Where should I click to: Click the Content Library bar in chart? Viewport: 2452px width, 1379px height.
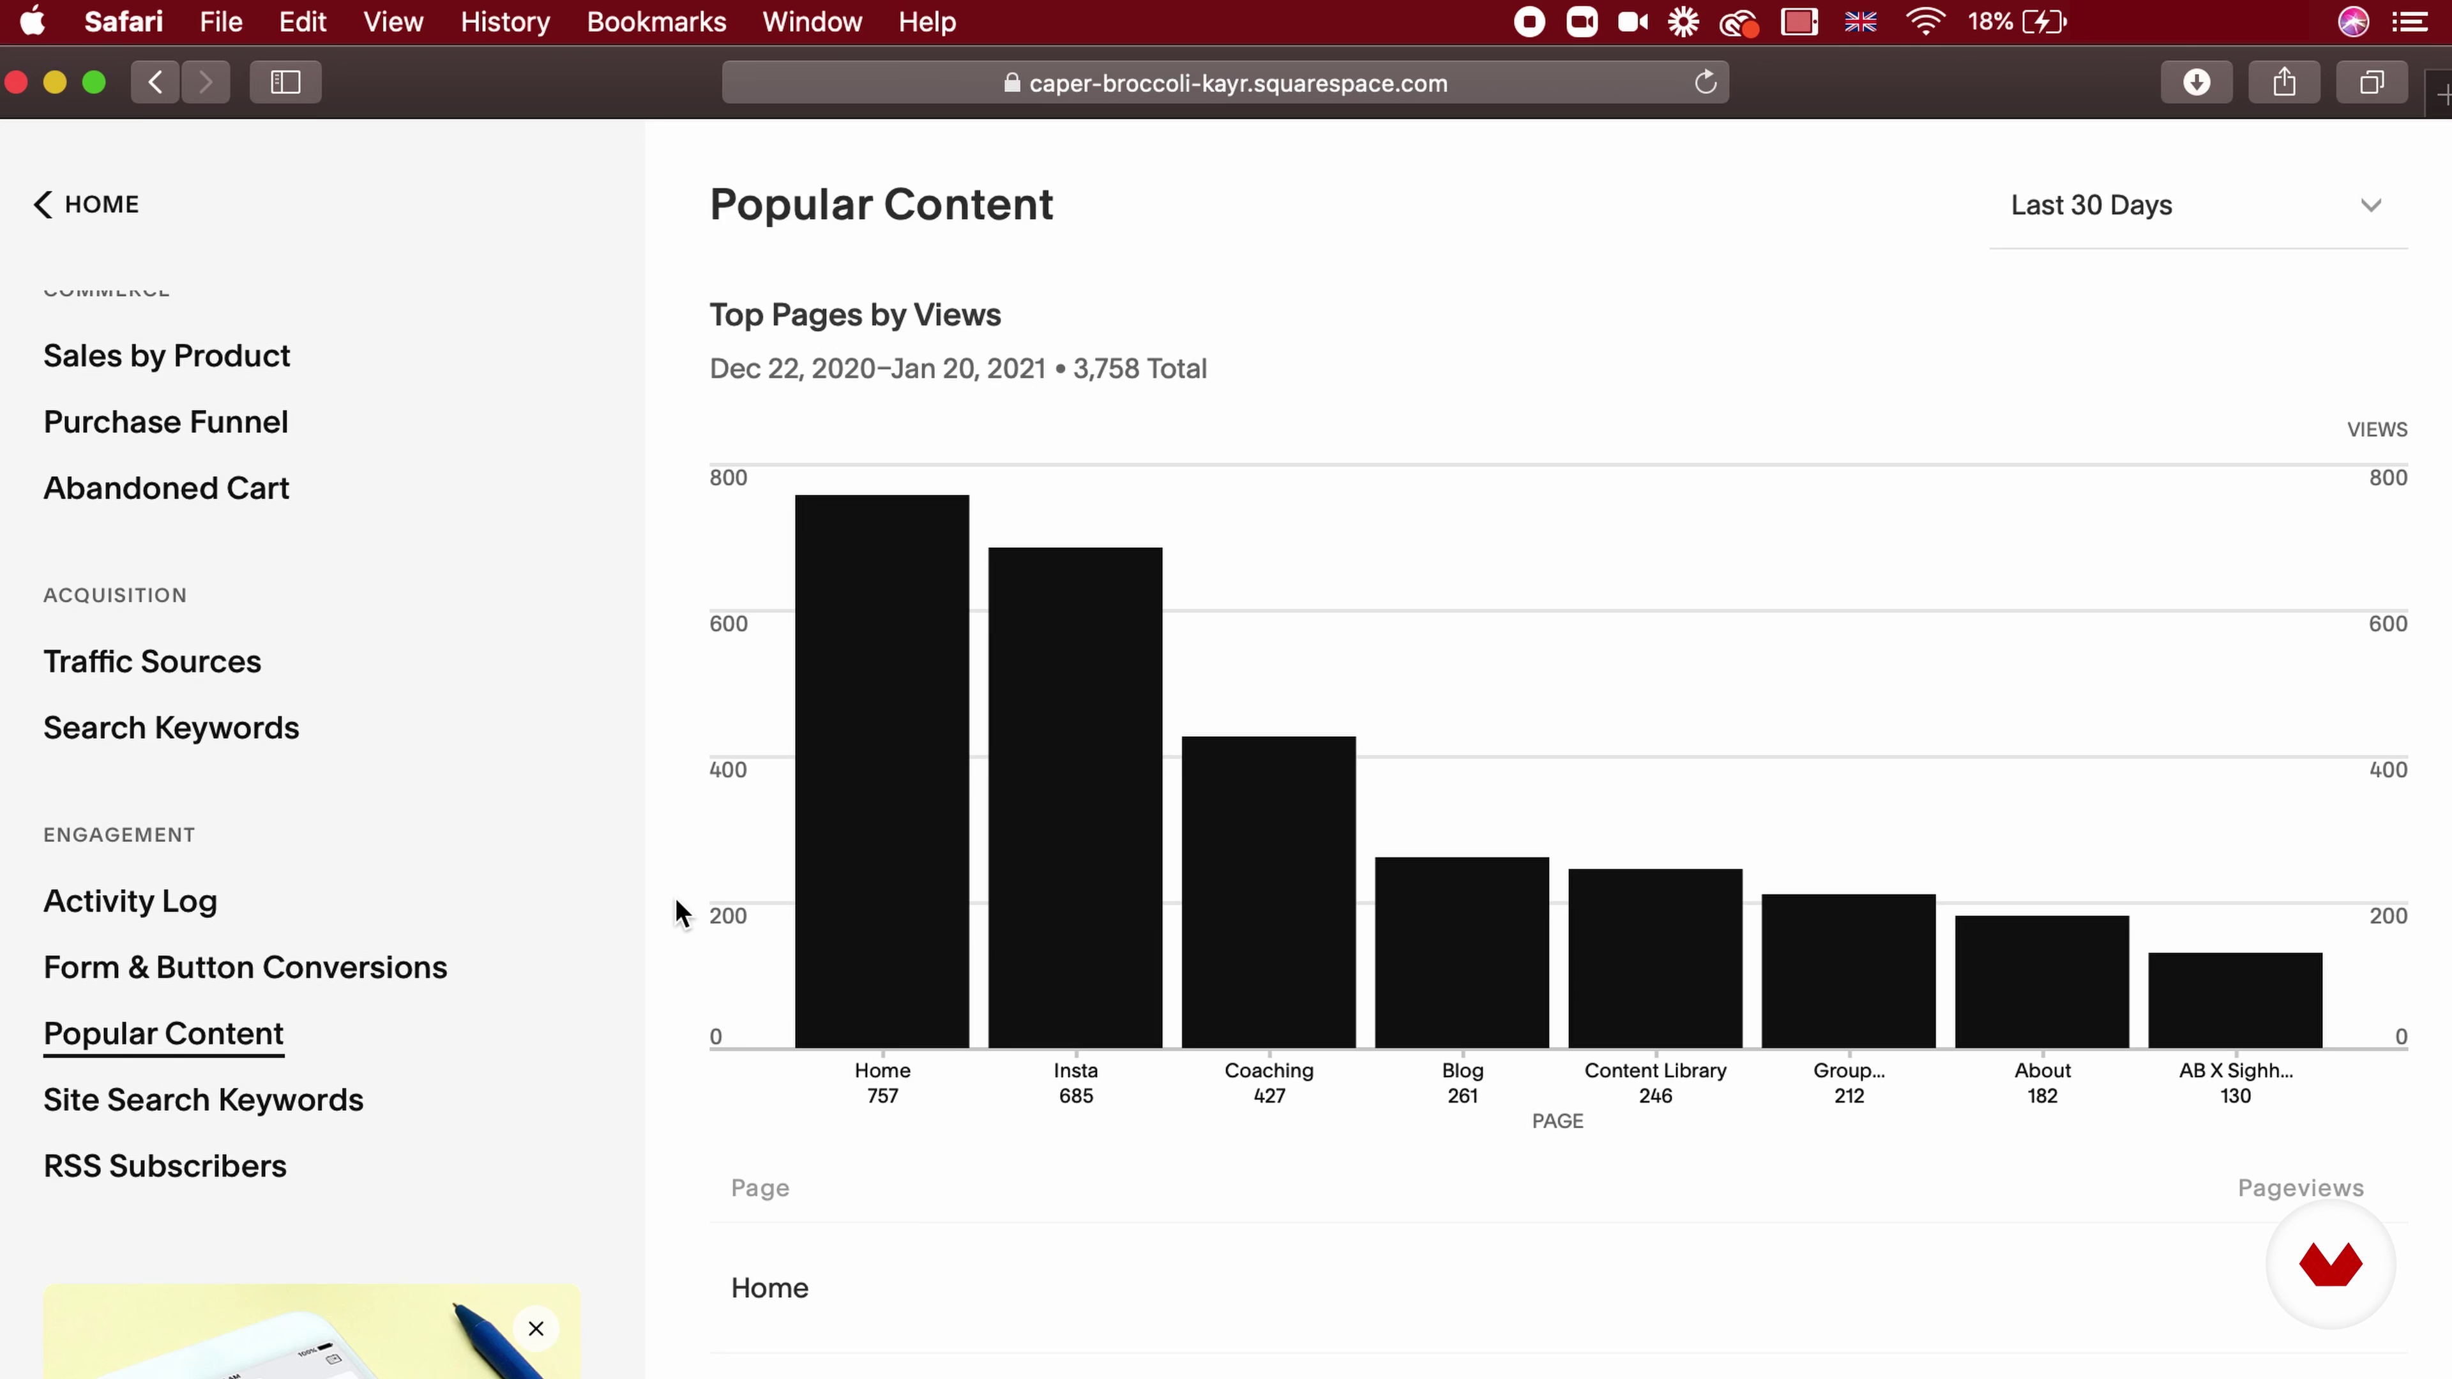click(x=1655, y=958)
